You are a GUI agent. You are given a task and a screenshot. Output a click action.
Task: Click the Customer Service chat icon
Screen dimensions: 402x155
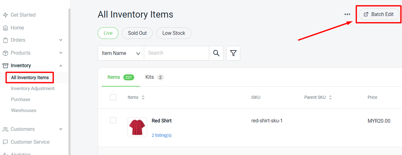click(x=5, y=142)
